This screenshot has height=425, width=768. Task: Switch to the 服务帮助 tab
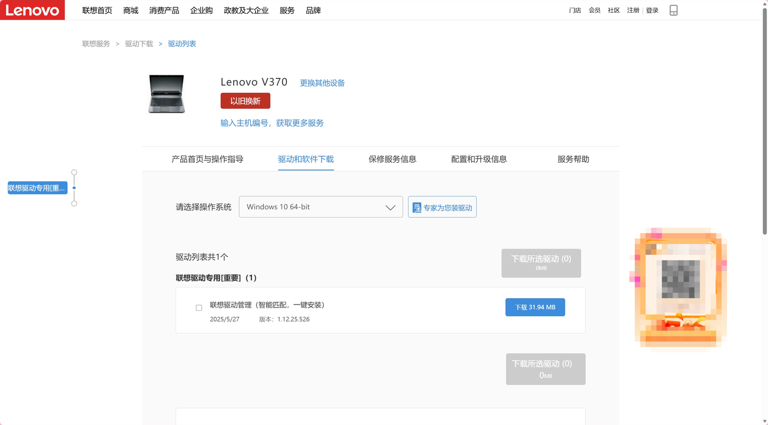click(573, 159)
